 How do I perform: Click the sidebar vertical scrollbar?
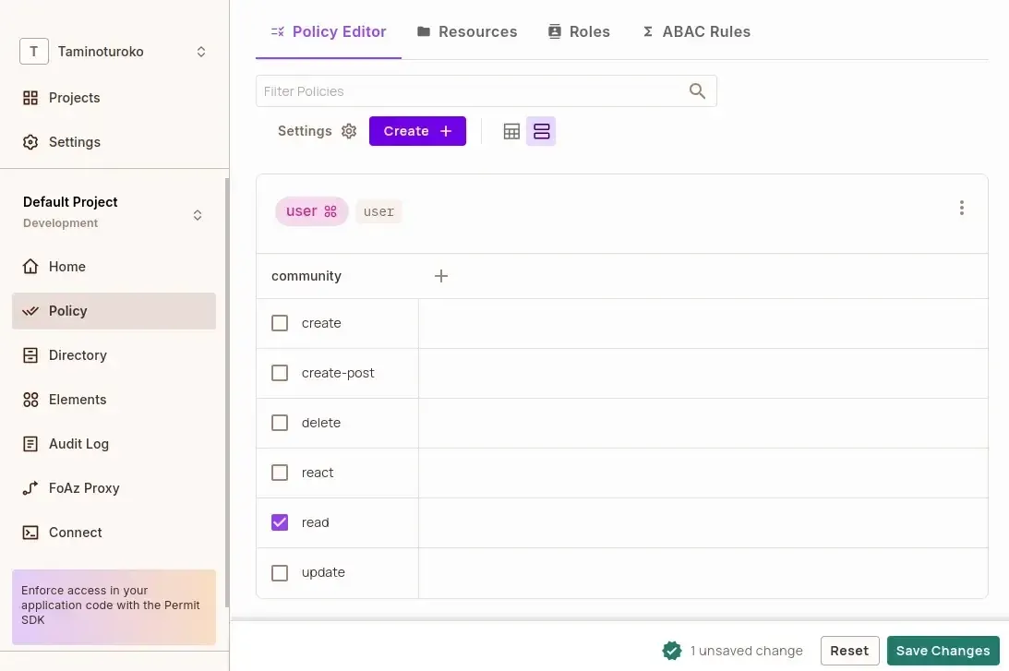(226, 369)
